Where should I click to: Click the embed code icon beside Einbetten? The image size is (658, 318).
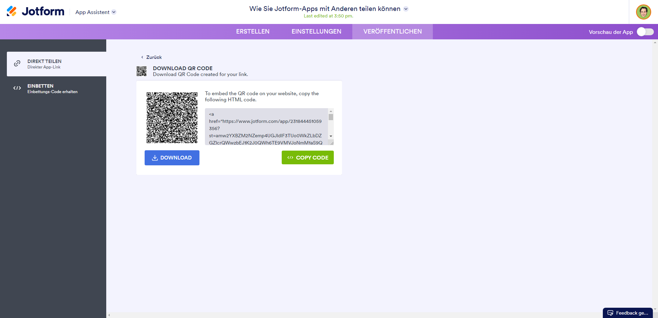coord(17,88)
